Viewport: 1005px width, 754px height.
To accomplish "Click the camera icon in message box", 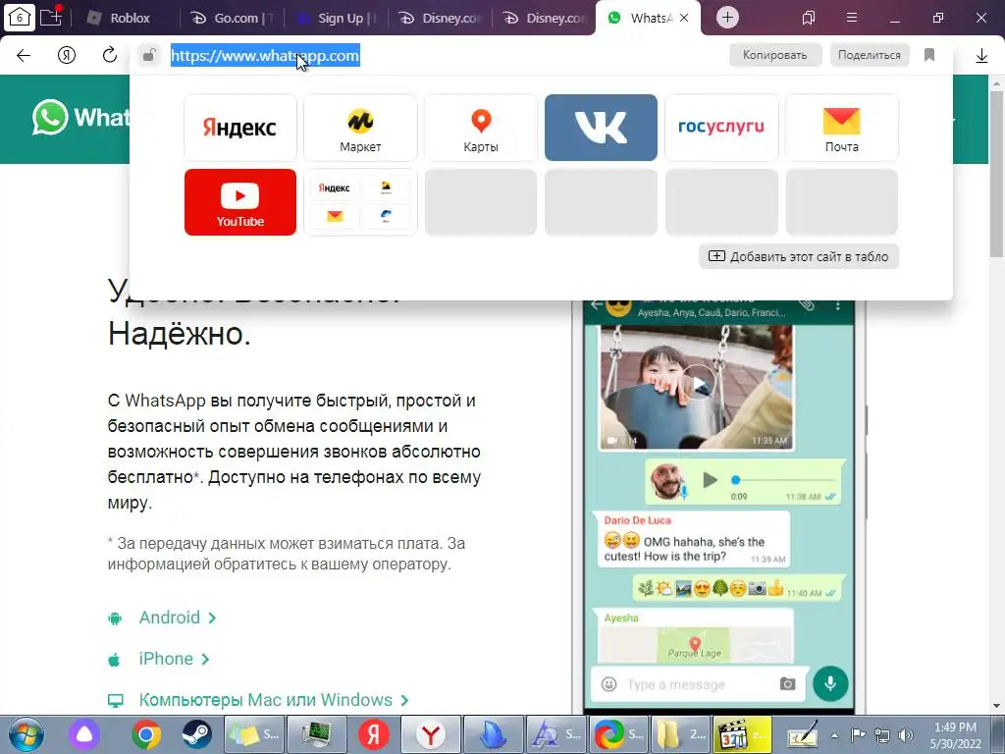I will (787, 683).
